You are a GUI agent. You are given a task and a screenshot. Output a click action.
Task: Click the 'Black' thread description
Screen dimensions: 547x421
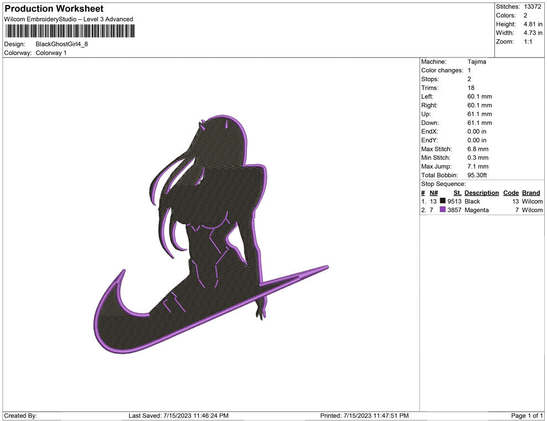pyautogui.click(x=472, y=201)
